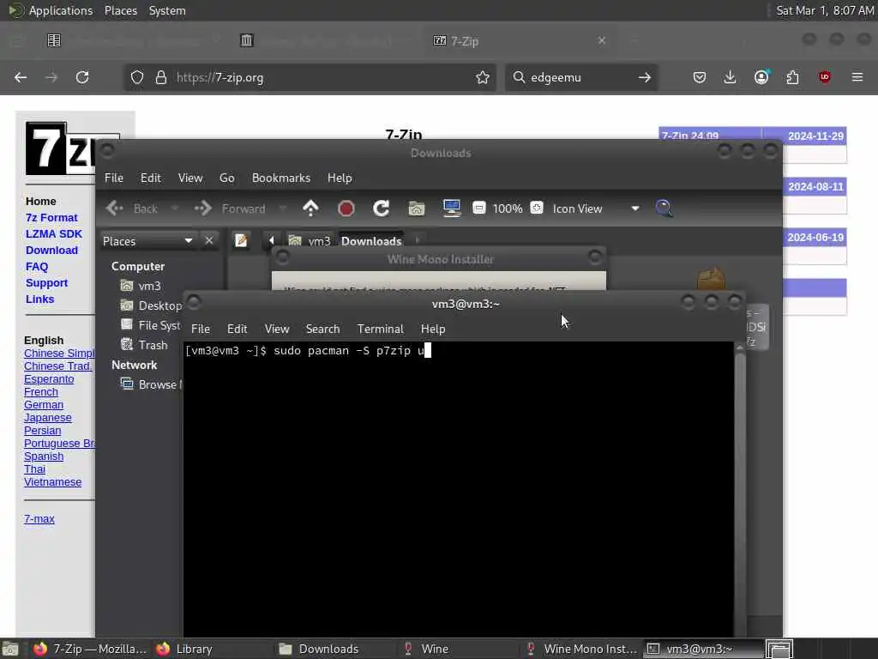Select vm3 path bar button
Screen dimensions: 878x659
[x=310, y=241]
